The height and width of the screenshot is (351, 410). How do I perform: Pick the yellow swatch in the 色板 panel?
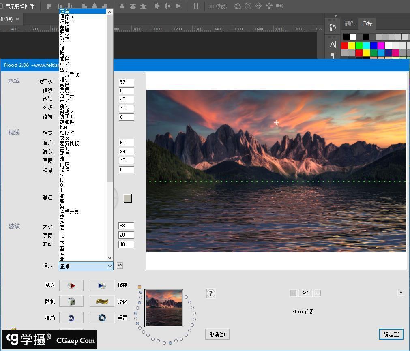click(x=352, y=45)
